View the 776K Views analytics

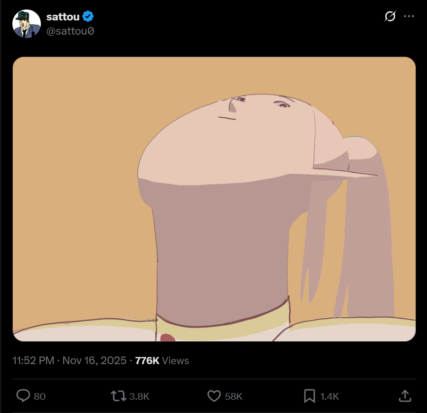click(162, 361)
